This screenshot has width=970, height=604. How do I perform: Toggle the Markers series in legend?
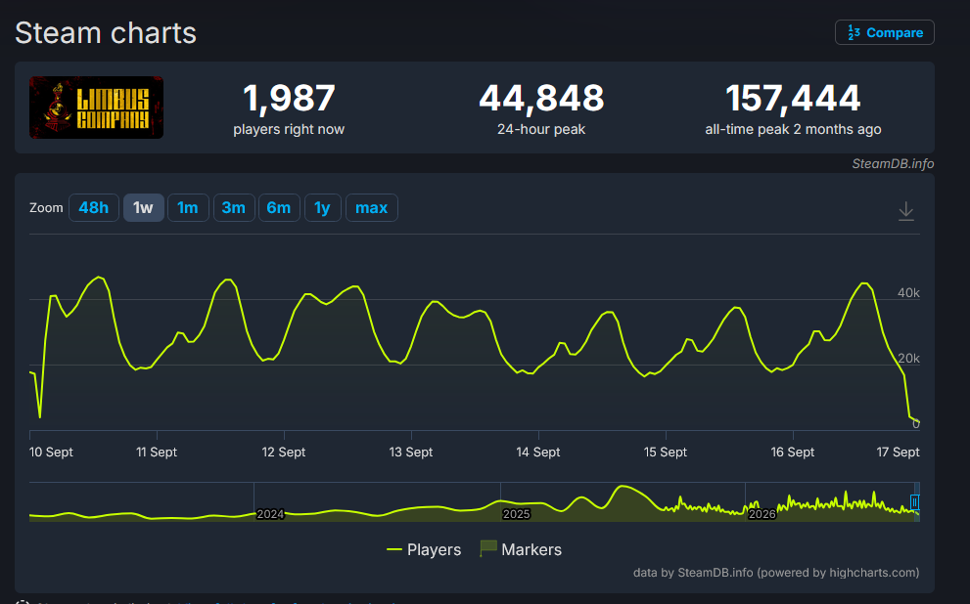pyautogui.click(x=521, y=549)
